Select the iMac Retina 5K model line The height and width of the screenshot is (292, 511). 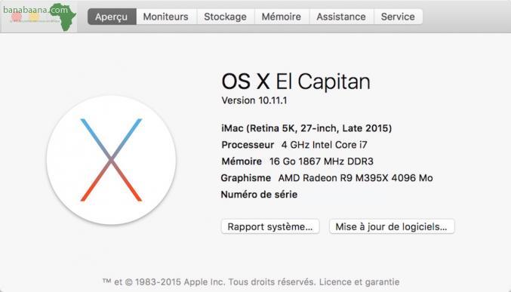(x=306, y=128)
